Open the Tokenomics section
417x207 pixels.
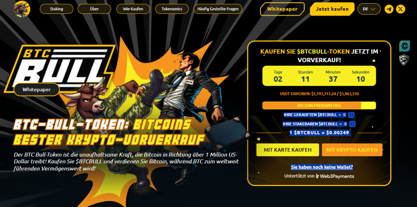172,9
